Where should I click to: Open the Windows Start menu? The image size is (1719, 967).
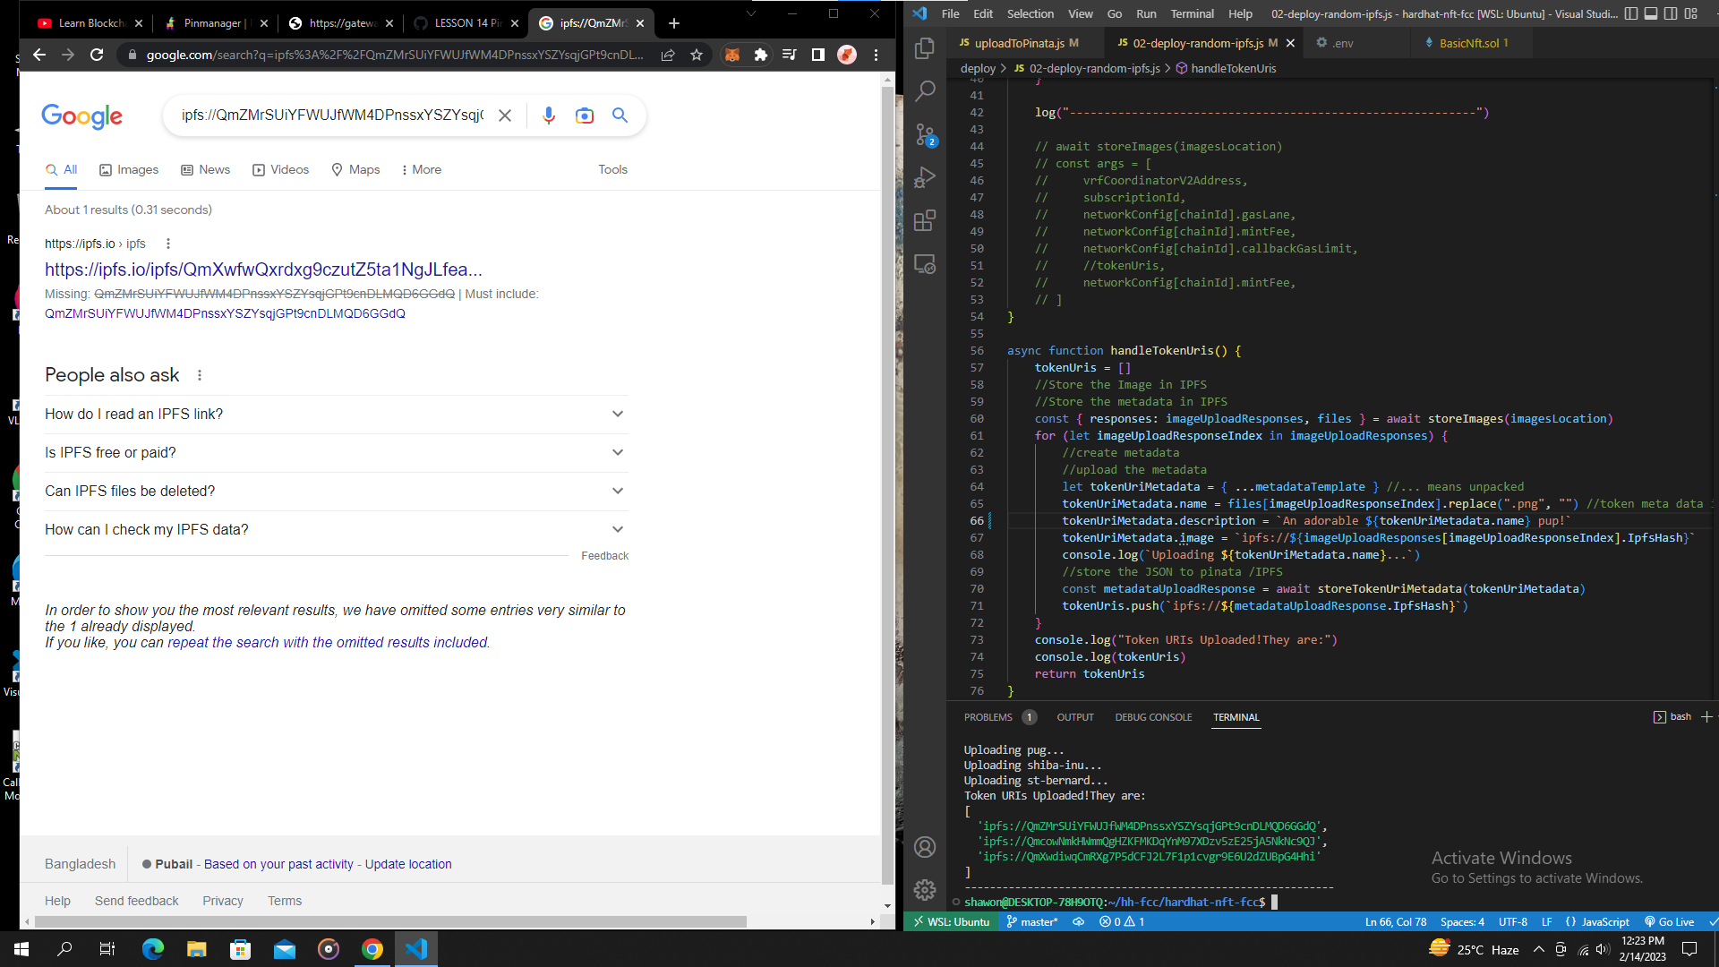21,949
